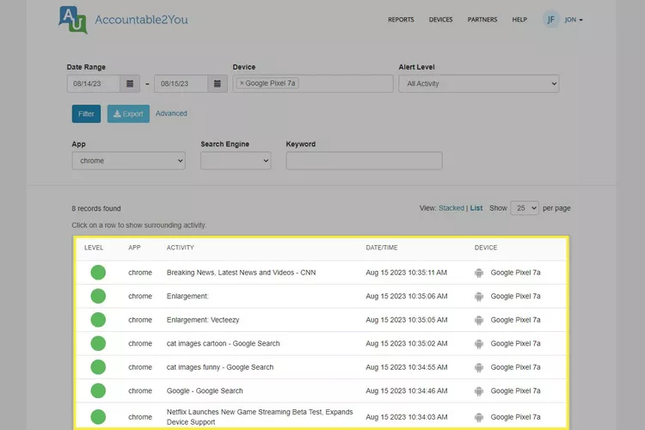Click Android device icon in the 10:34:46 AM row

[479, 391]
